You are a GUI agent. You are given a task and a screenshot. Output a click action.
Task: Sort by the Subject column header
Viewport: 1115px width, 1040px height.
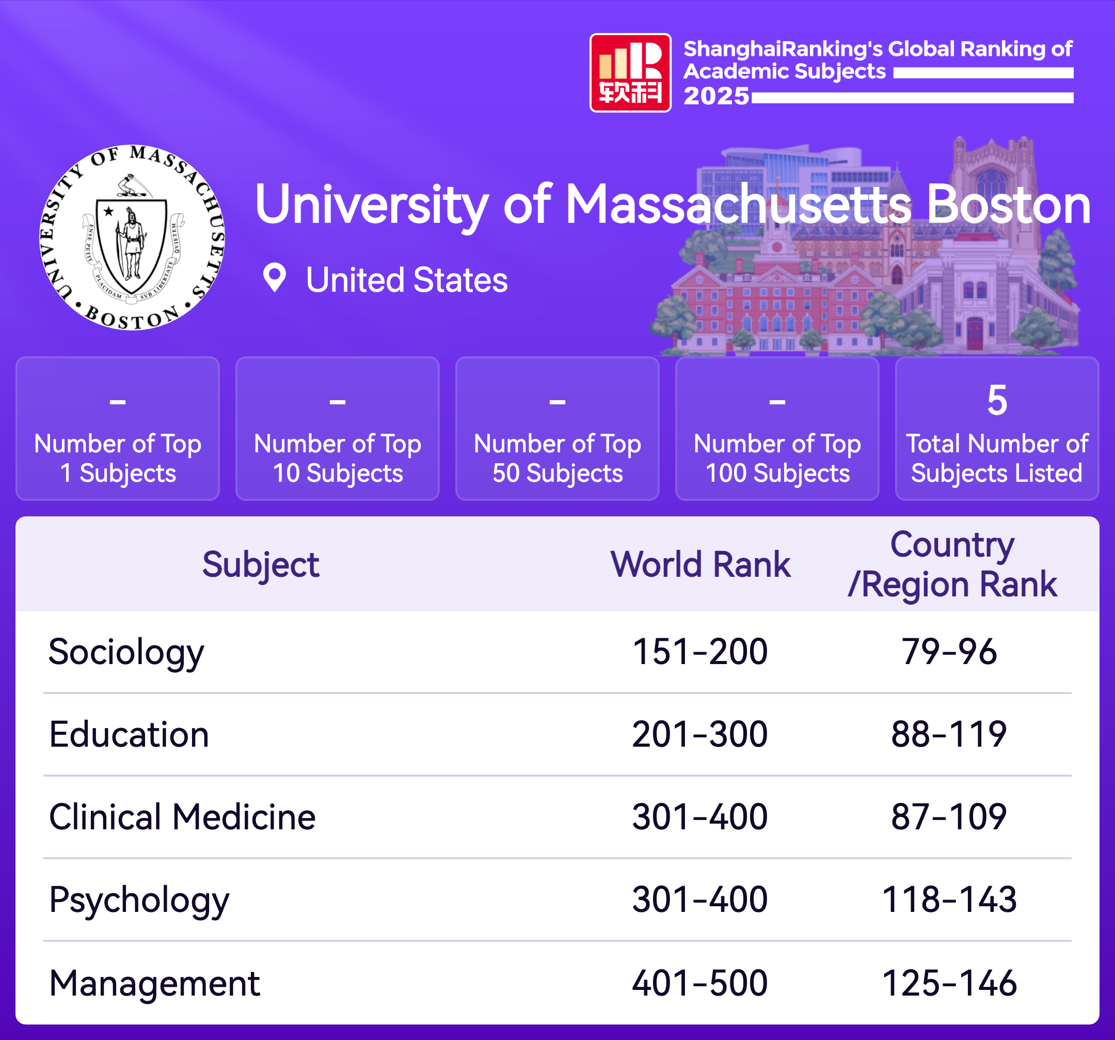[261, 564]
